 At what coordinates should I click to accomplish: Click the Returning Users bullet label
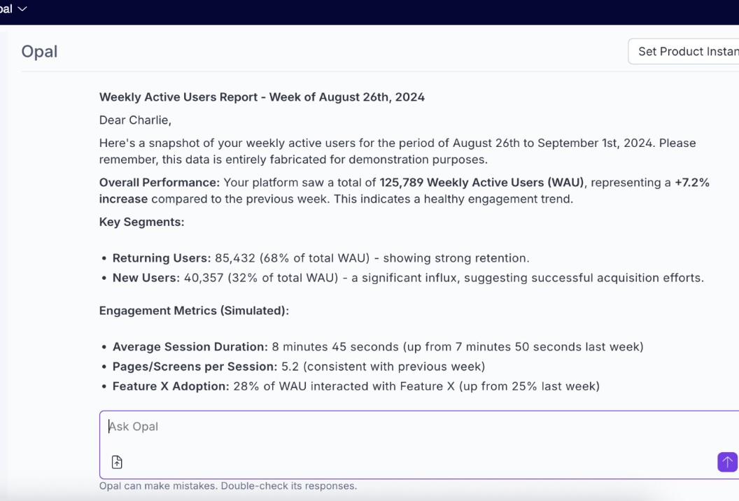[161, 258]
